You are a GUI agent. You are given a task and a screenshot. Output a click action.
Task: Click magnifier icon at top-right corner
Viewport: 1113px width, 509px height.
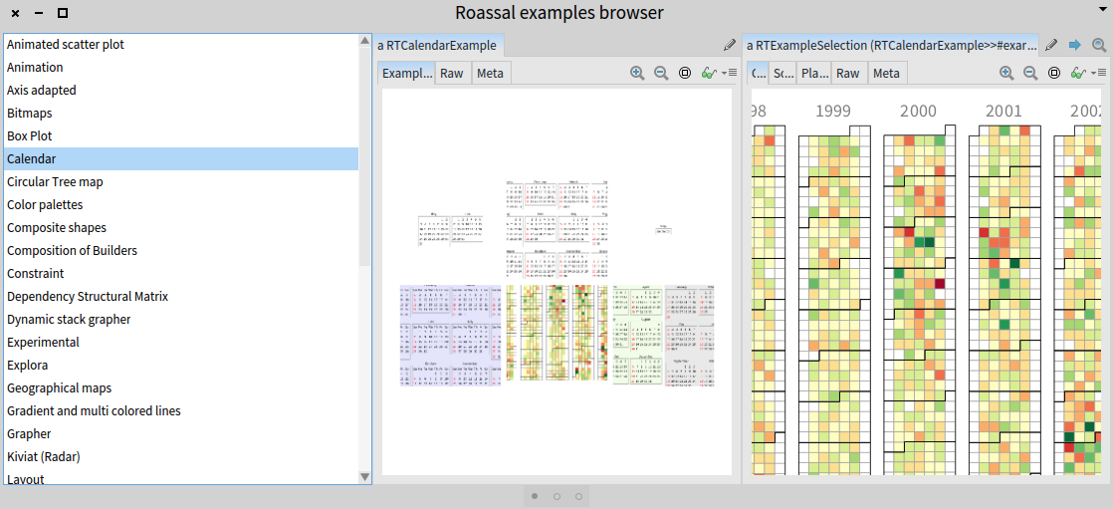(1099, 45)
